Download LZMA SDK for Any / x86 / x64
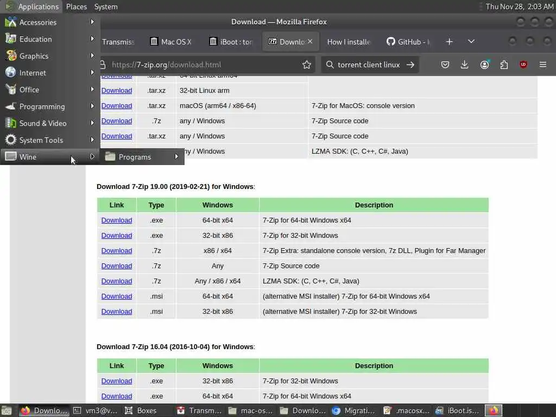The image size is (556, 417). [117, 281]
